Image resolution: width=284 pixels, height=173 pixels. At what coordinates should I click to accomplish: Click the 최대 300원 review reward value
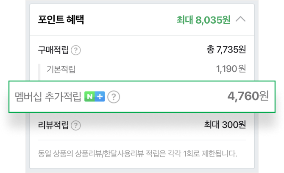pyautogui.click(x=225, y=125)
